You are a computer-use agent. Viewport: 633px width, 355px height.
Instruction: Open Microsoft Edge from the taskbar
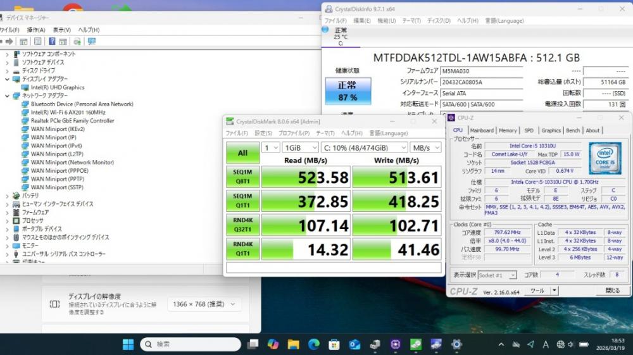[x=314, y=344]
